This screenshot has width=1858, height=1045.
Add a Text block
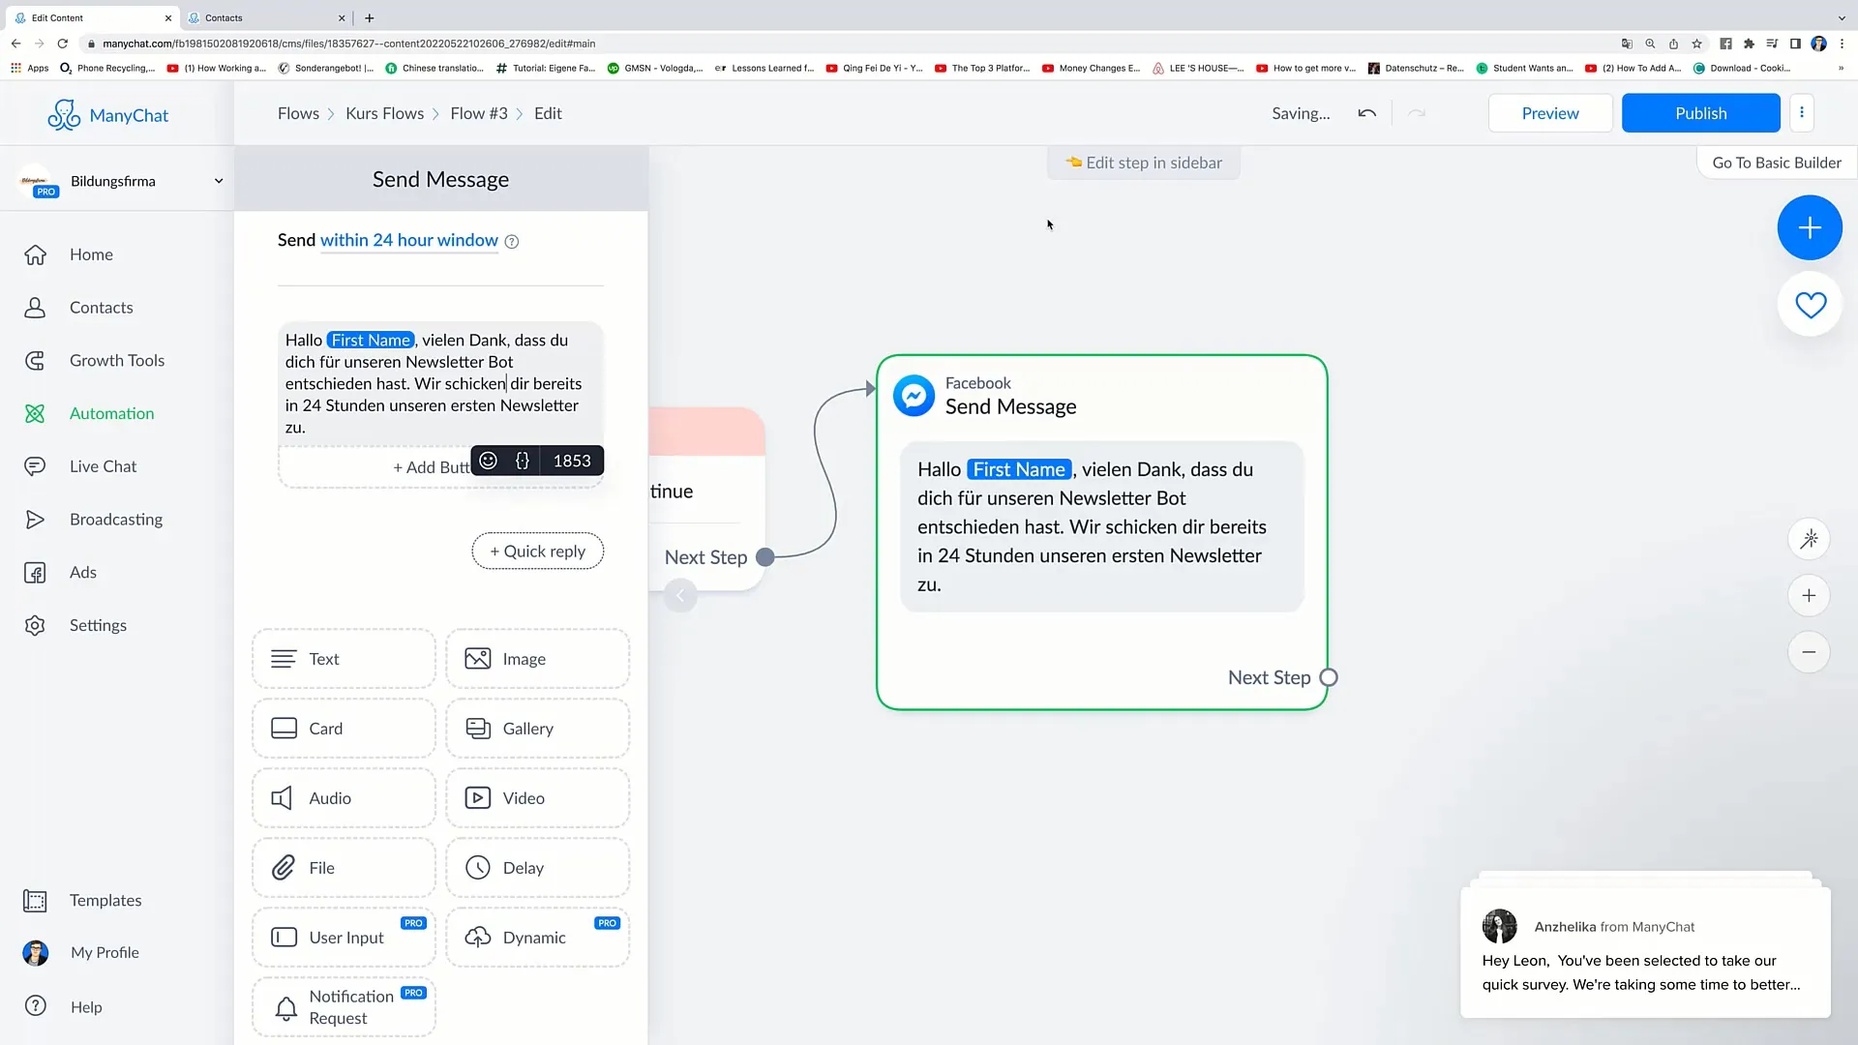[x=344, y=659]
